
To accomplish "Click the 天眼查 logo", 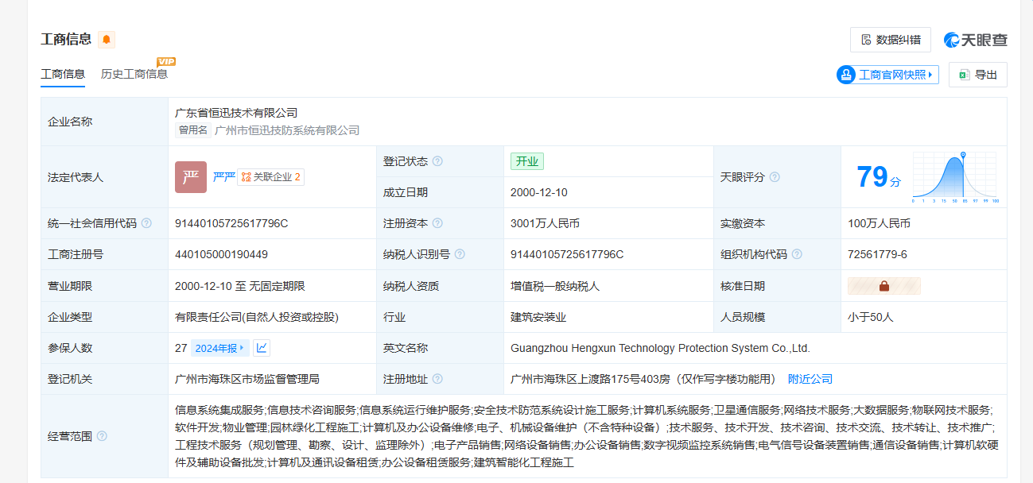I will (x=976, y=40).
